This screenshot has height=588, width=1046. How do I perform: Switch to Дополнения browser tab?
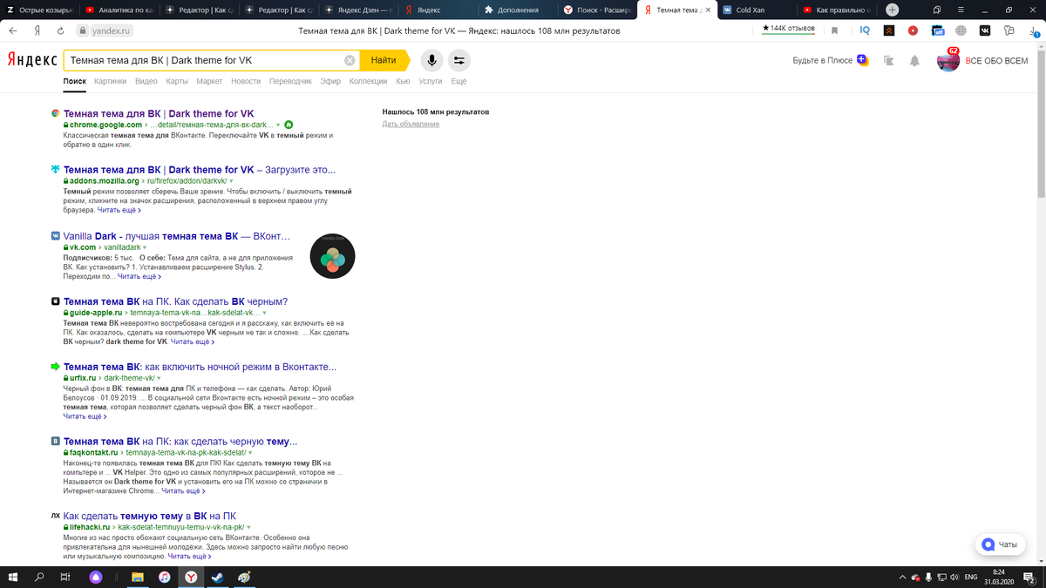pyautogui.click(x=517, y=10)
